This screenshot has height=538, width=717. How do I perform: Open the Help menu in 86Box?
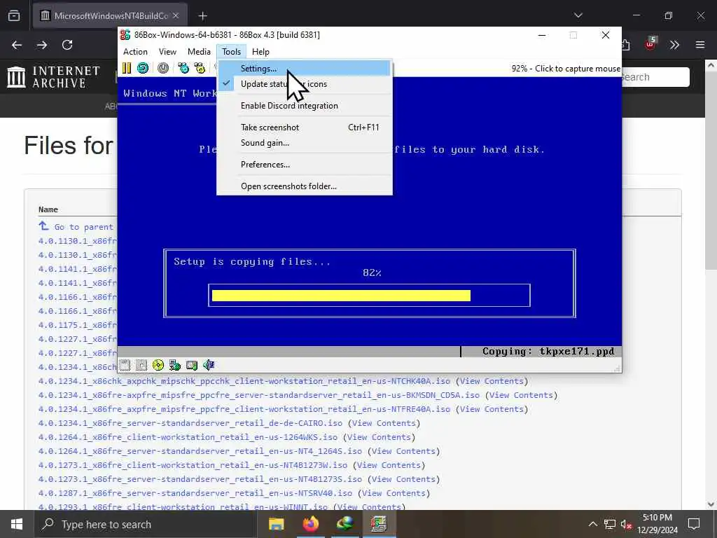260,52
